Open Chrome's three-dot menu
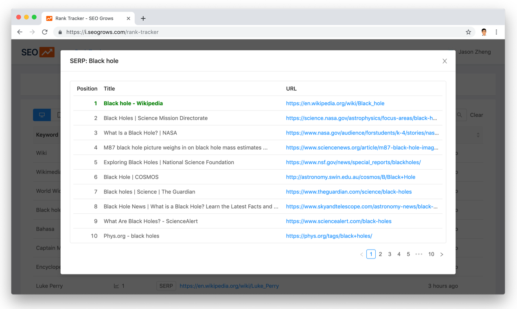The width and height of the screenshot is (517, 309). (496, 32)
